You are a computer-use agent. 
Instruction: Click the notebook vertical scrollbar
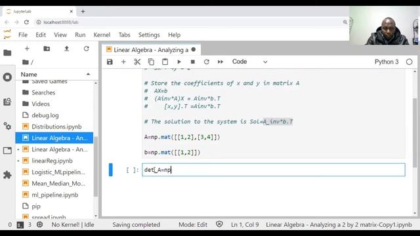click(415, 132)
